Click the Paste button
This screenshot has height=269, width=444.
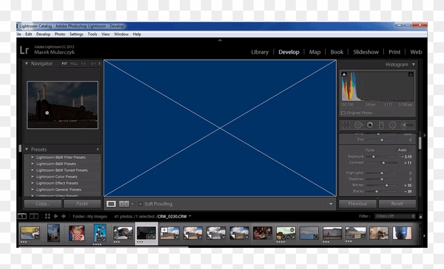coord(82,203)
